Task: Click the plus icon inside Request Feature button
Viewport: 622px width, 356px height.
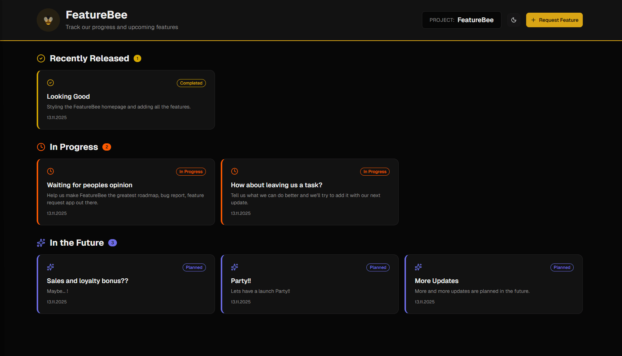Action: pyautogui.click(x=533, y=20)
